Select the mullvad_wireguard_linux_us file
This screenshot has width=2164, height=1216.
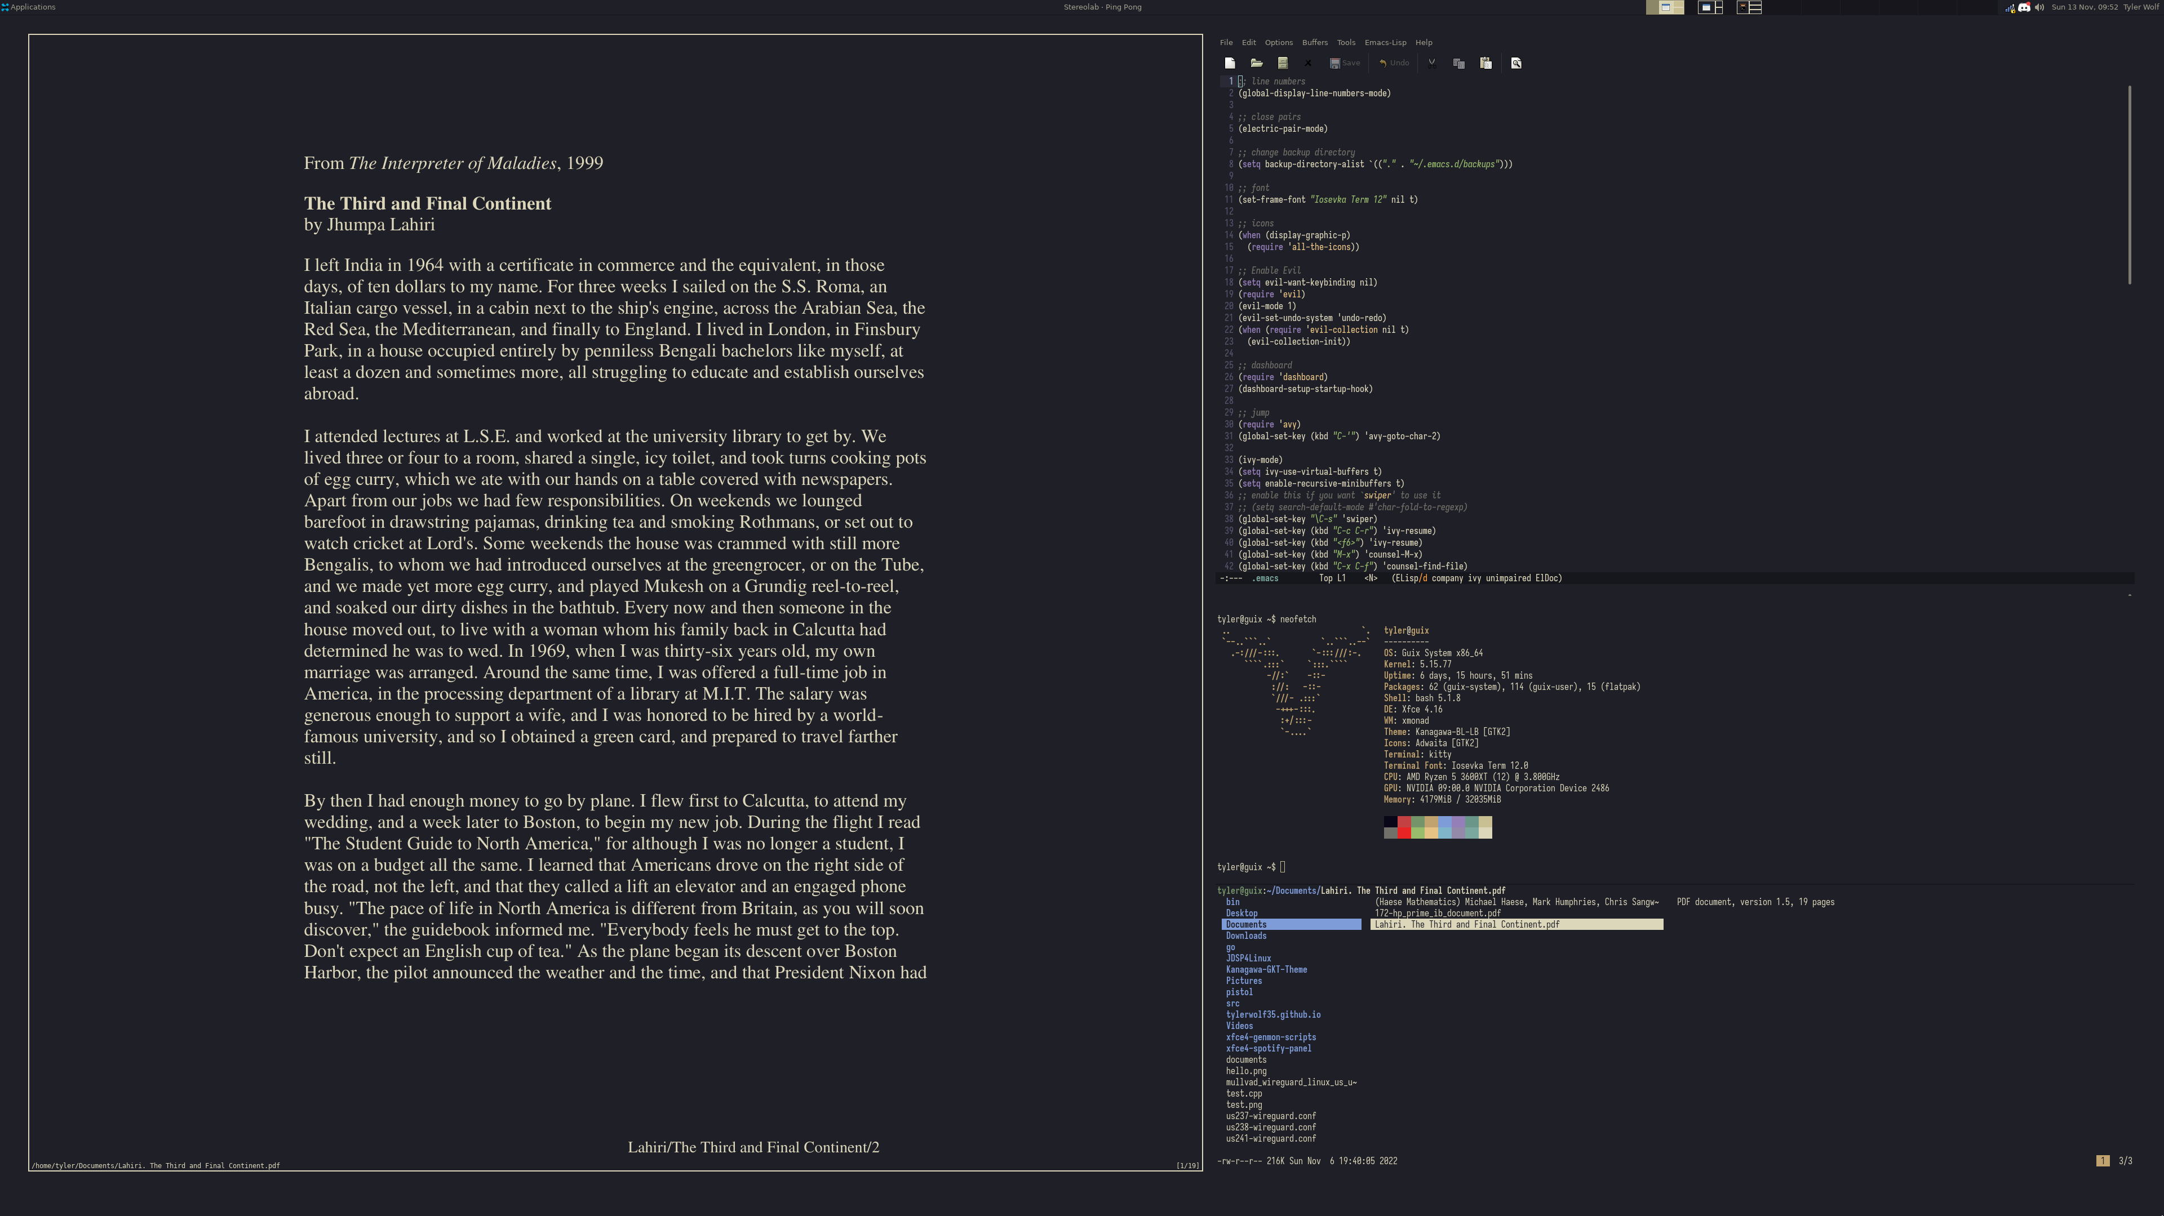[1291, 1083]
